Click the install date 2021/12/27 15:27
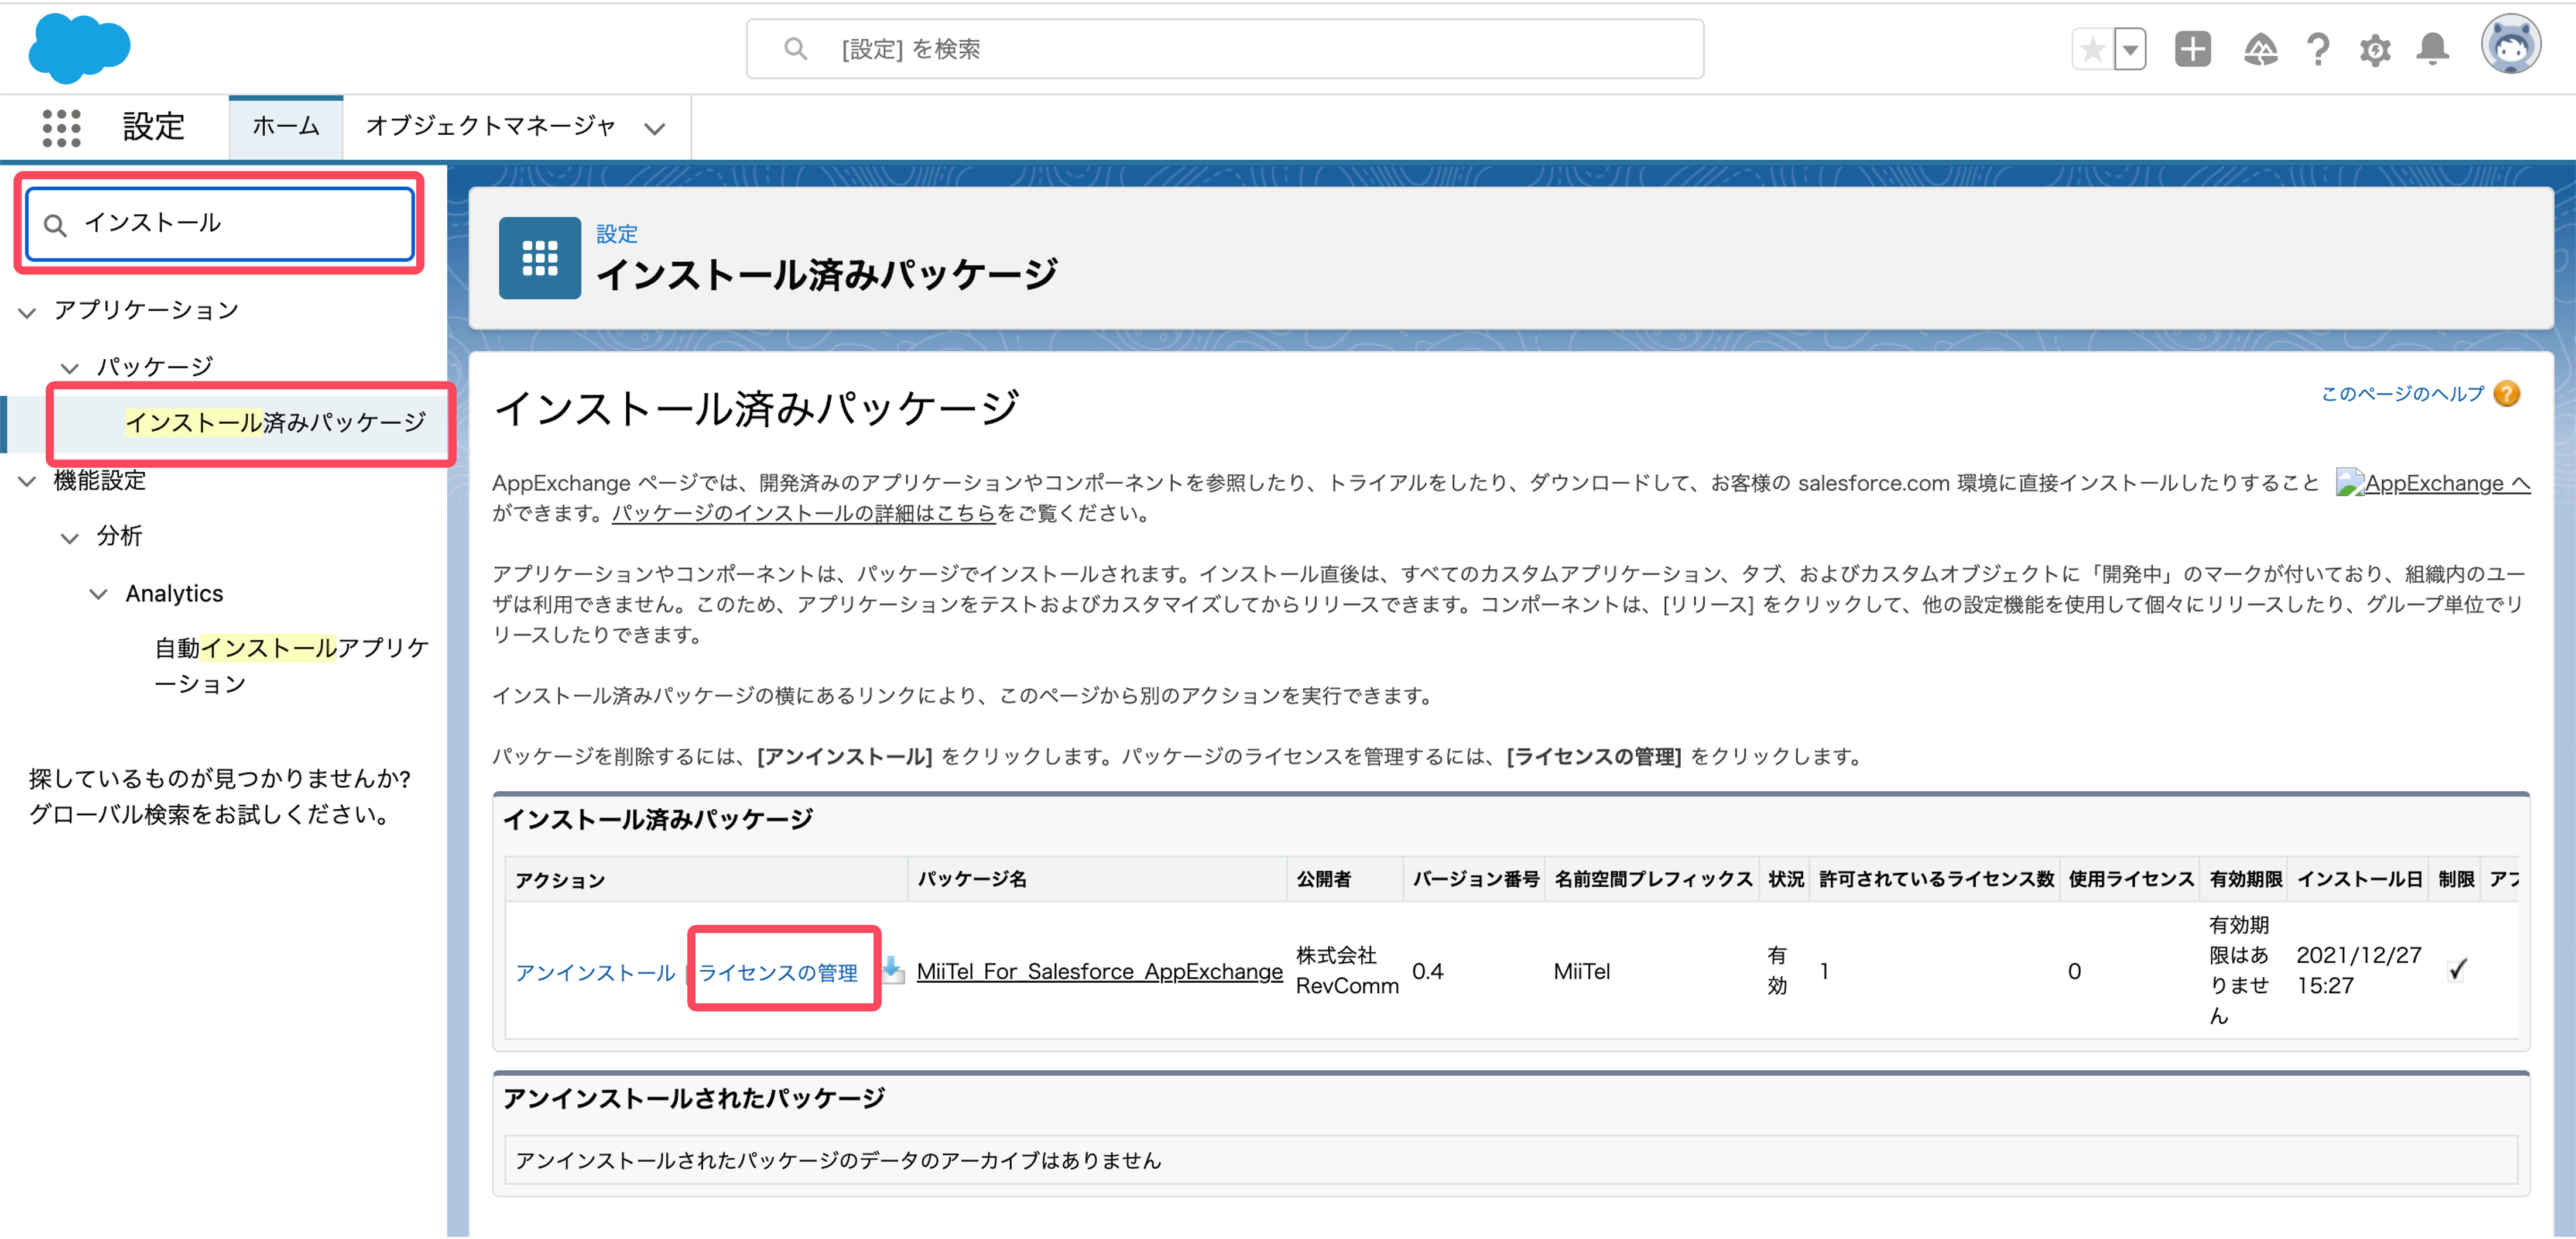 pyautogui.click(x=2359, y=970)
